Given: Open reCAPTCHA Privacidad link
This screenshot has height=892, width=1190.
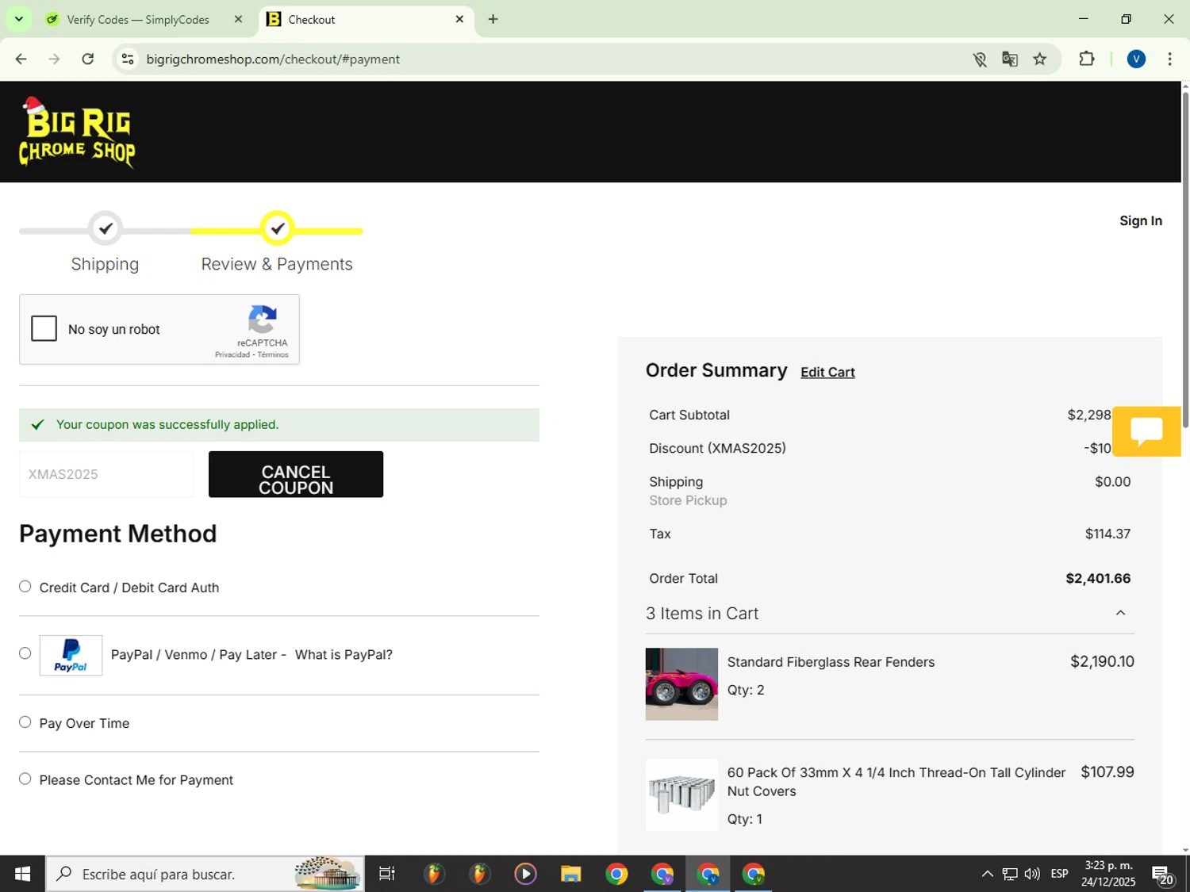Looking at the screenshot, I should [x=232, y=354].
